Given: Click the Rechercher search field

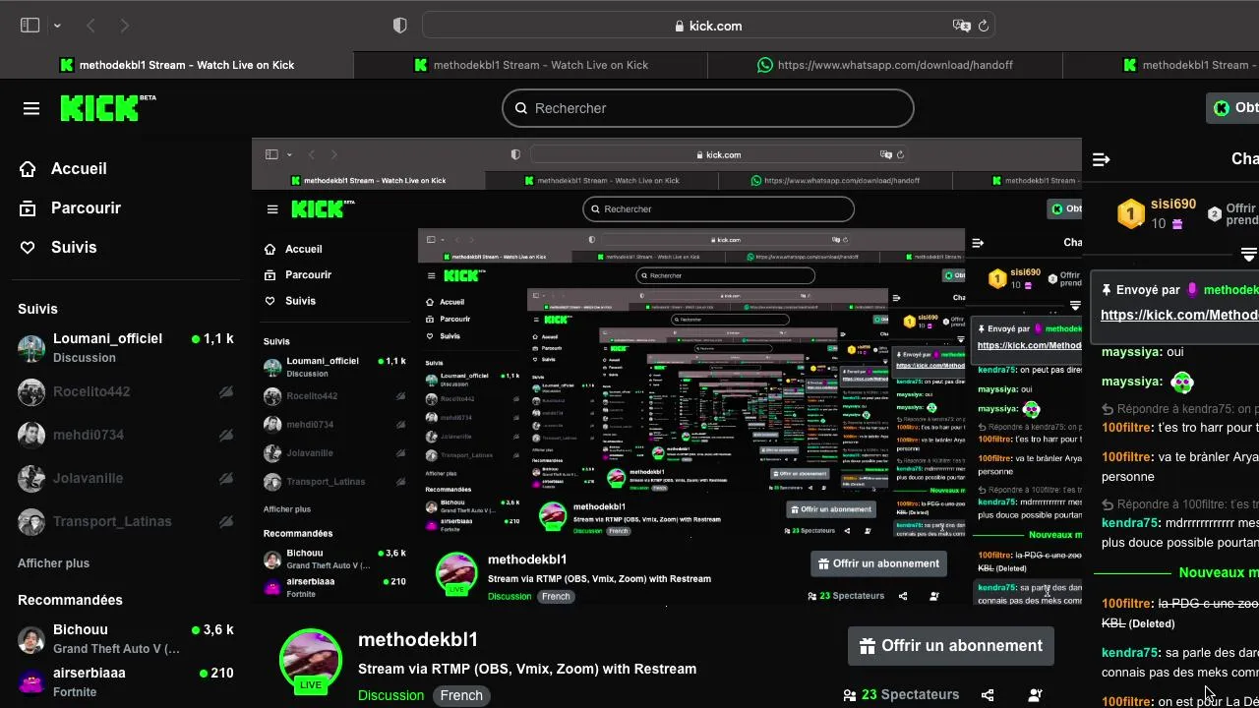Looking at the screenshot, I should point(708,108).
